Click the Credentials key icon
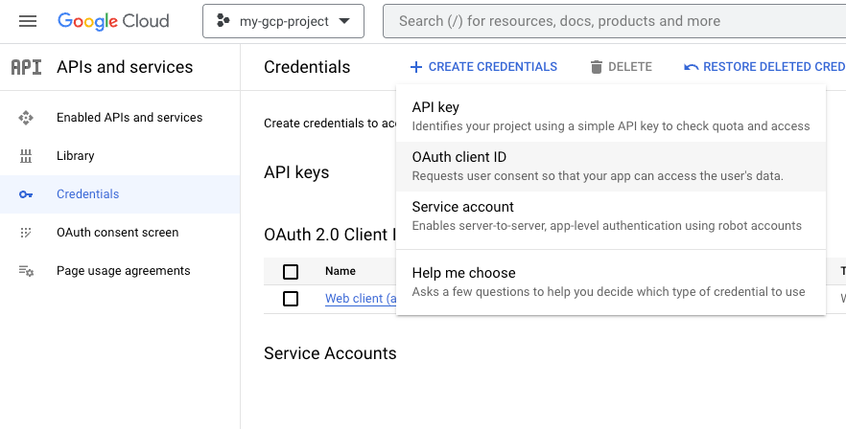This screenshot has width=846, height=429. (x=26, y=194)
